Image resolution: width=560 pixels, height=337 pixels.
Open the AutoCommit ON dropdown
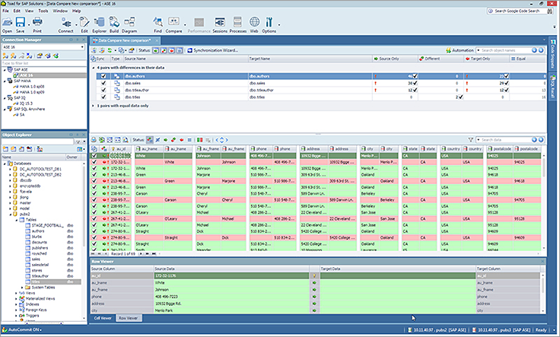24,330
